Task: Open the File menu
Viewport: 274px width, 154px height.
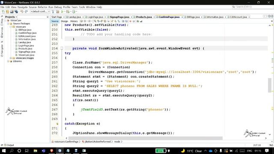Action: 2,7
